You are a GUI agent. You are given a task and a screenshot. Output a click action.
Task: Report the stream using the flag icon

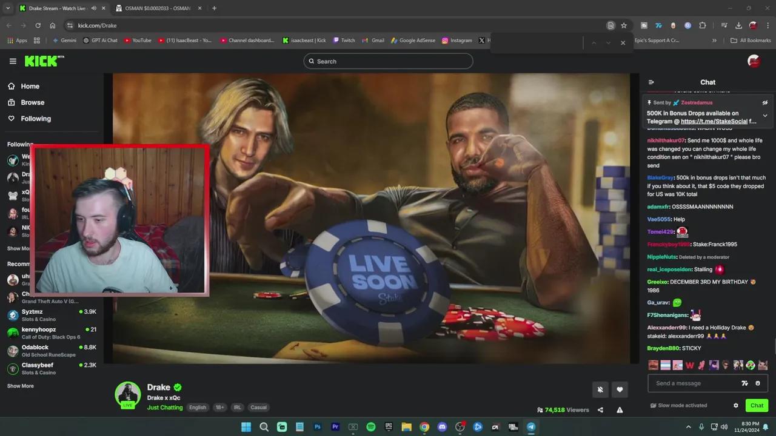[x=620, y=409]
